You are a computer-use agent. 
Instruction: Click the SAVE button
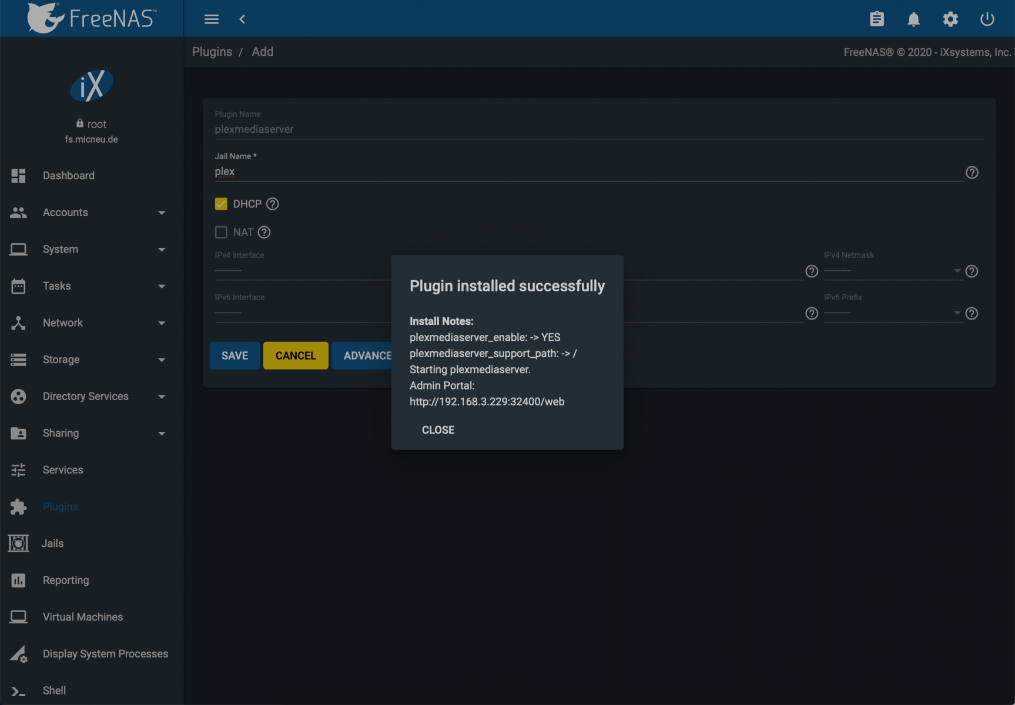(x=235, y=355)
